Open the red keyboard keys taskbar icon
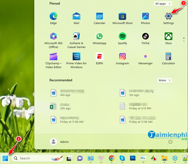The height and width of the screenshot is (164, 188). pos(101,158)
